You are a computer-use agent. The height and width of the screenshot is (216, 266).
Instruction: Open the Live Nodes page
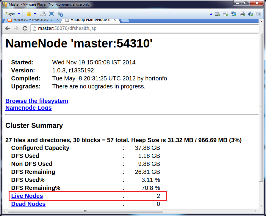click(27, 196)
